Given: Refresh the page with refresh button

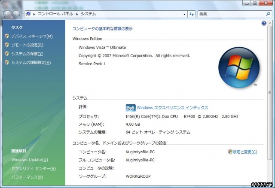Looking at the screenshot, I should tap(192, 14).
